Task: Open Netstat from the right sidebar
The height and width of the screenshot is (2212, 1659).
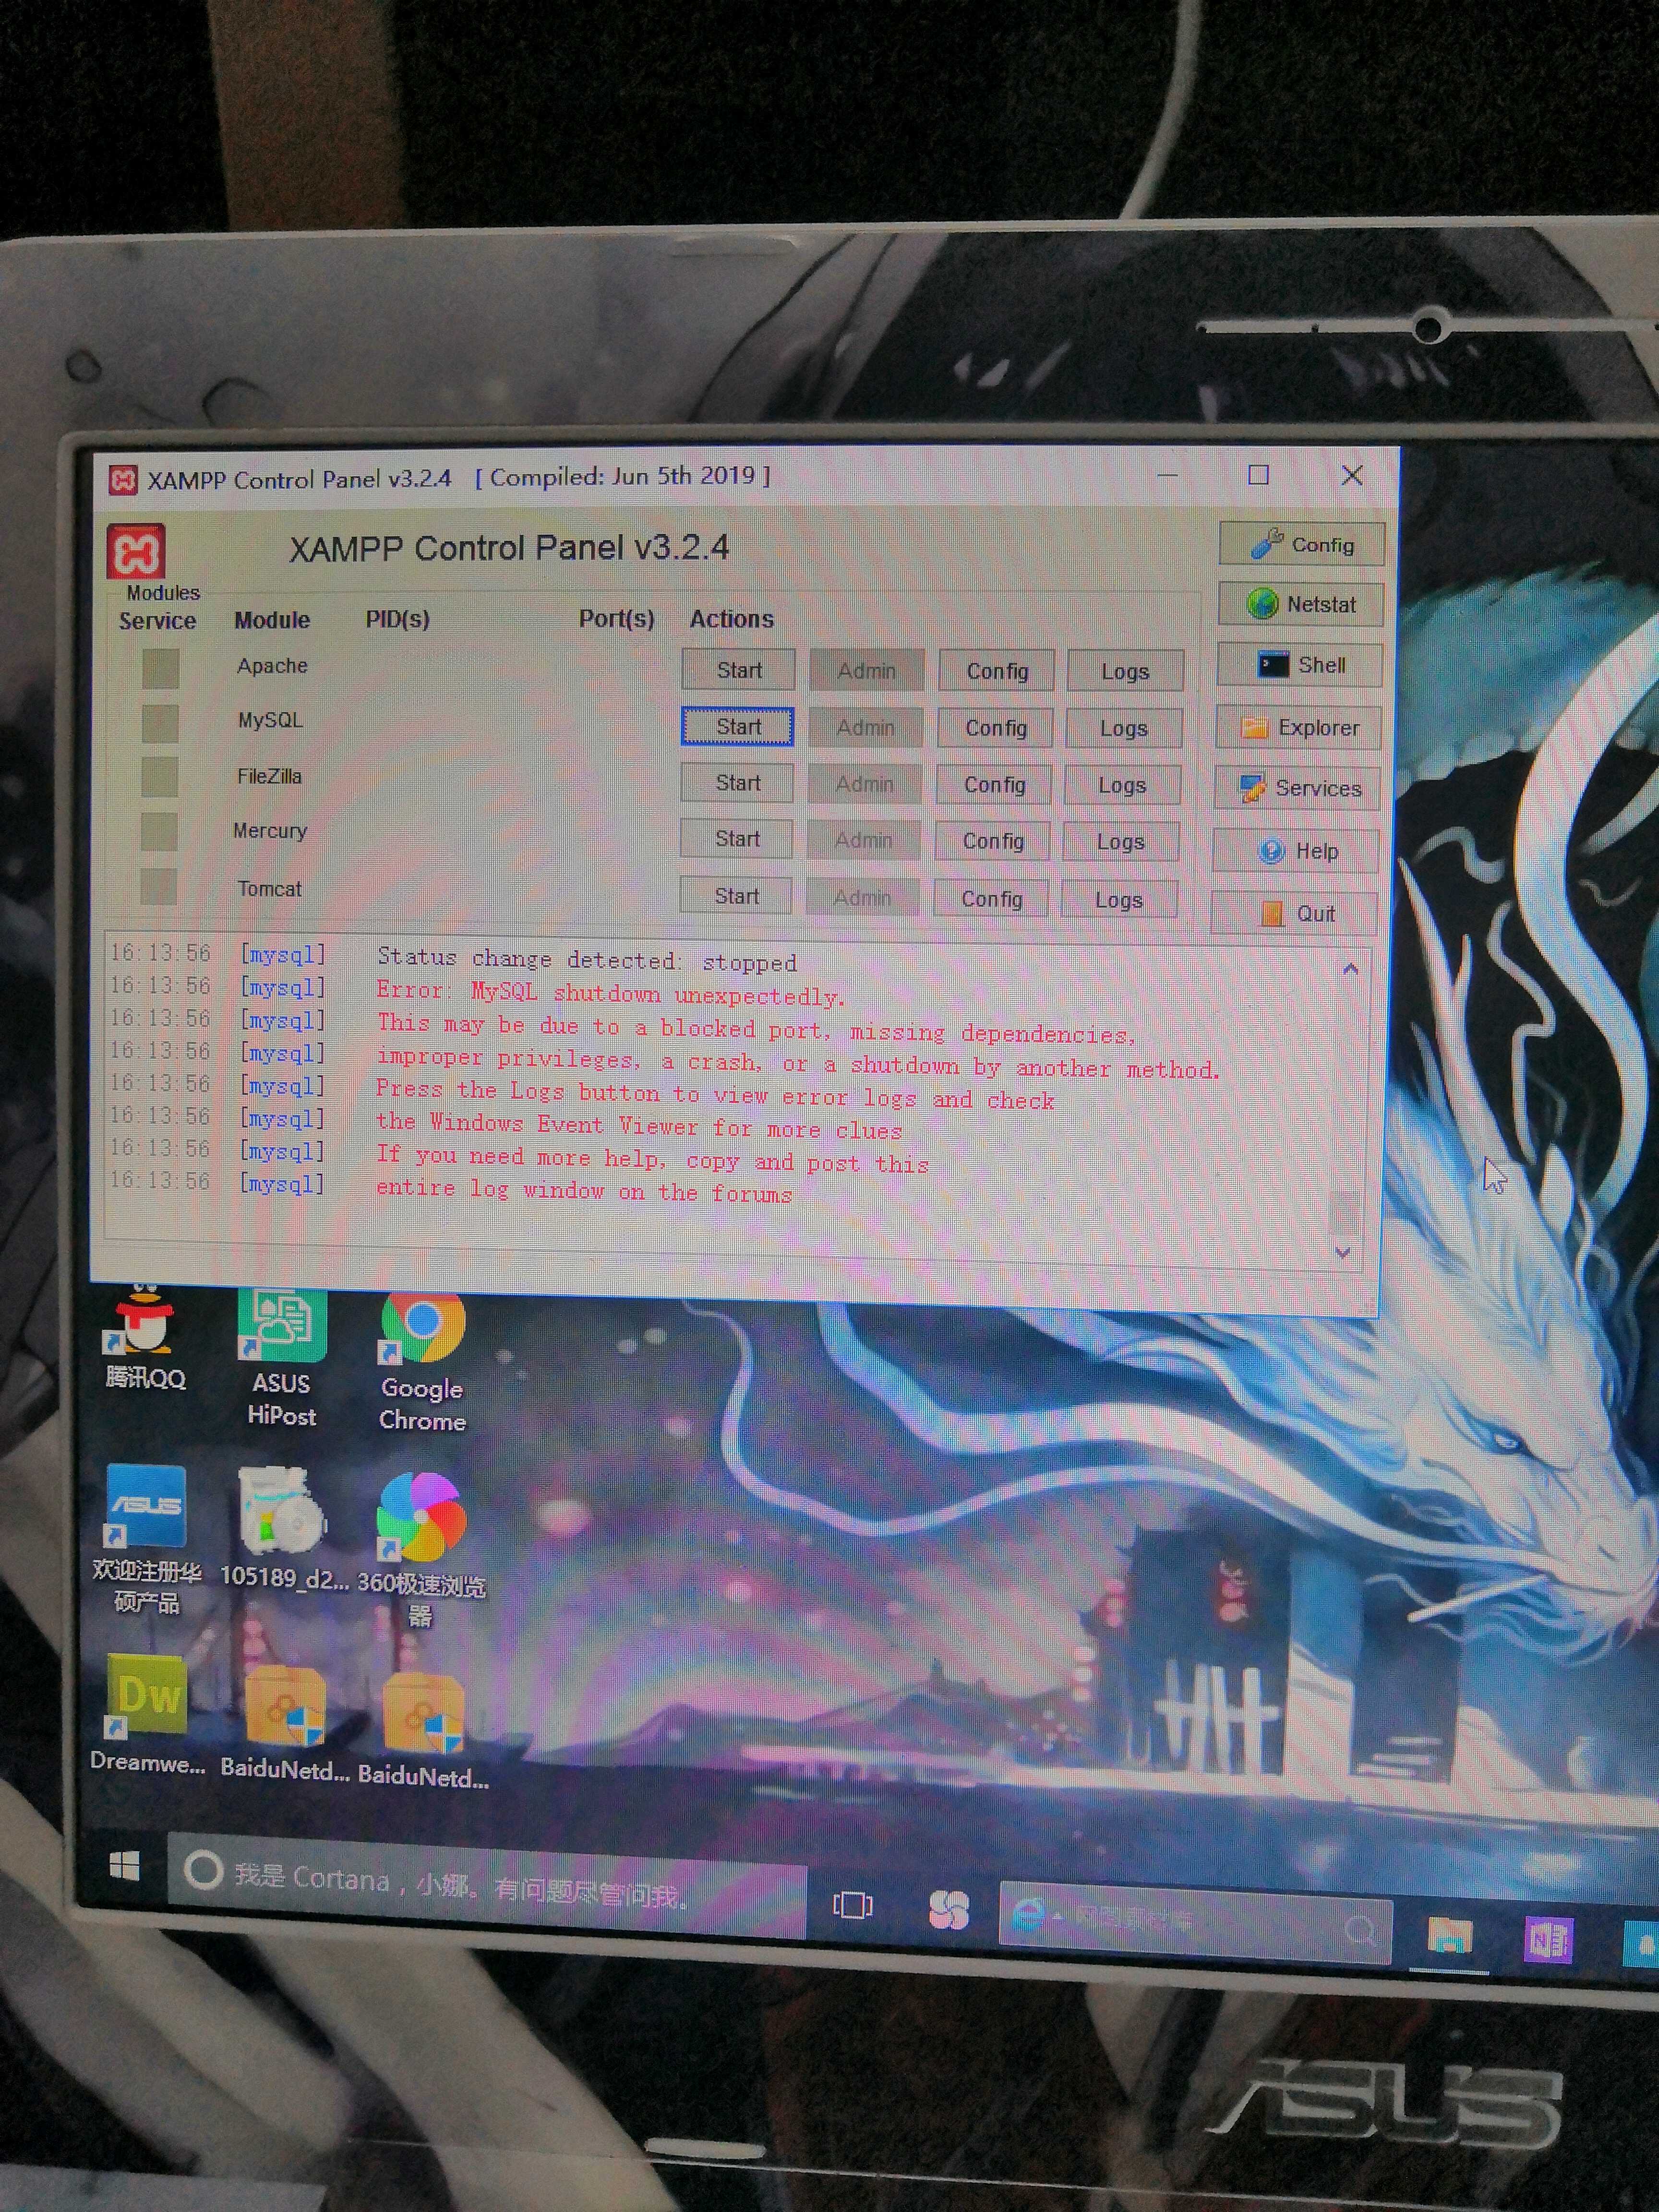Action: click(1300, 604)
